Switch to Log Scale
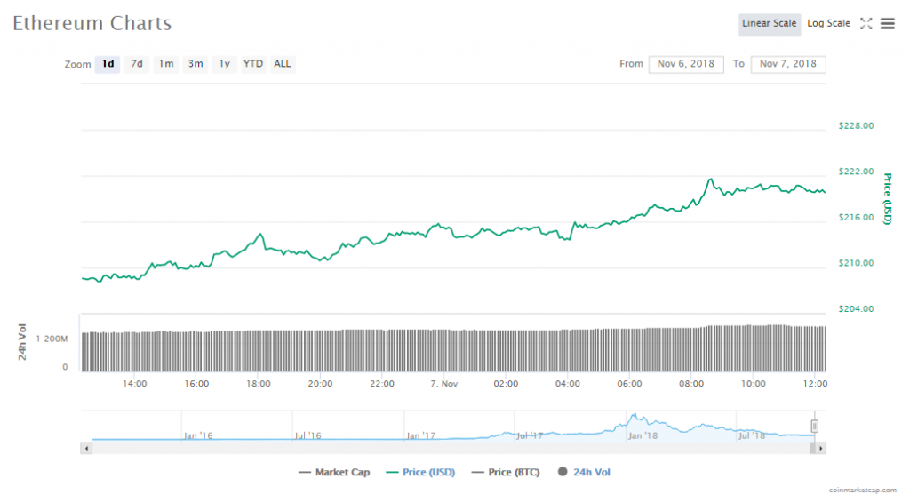The width and height of the screenshot is (910, 503). tap(828, 24)
